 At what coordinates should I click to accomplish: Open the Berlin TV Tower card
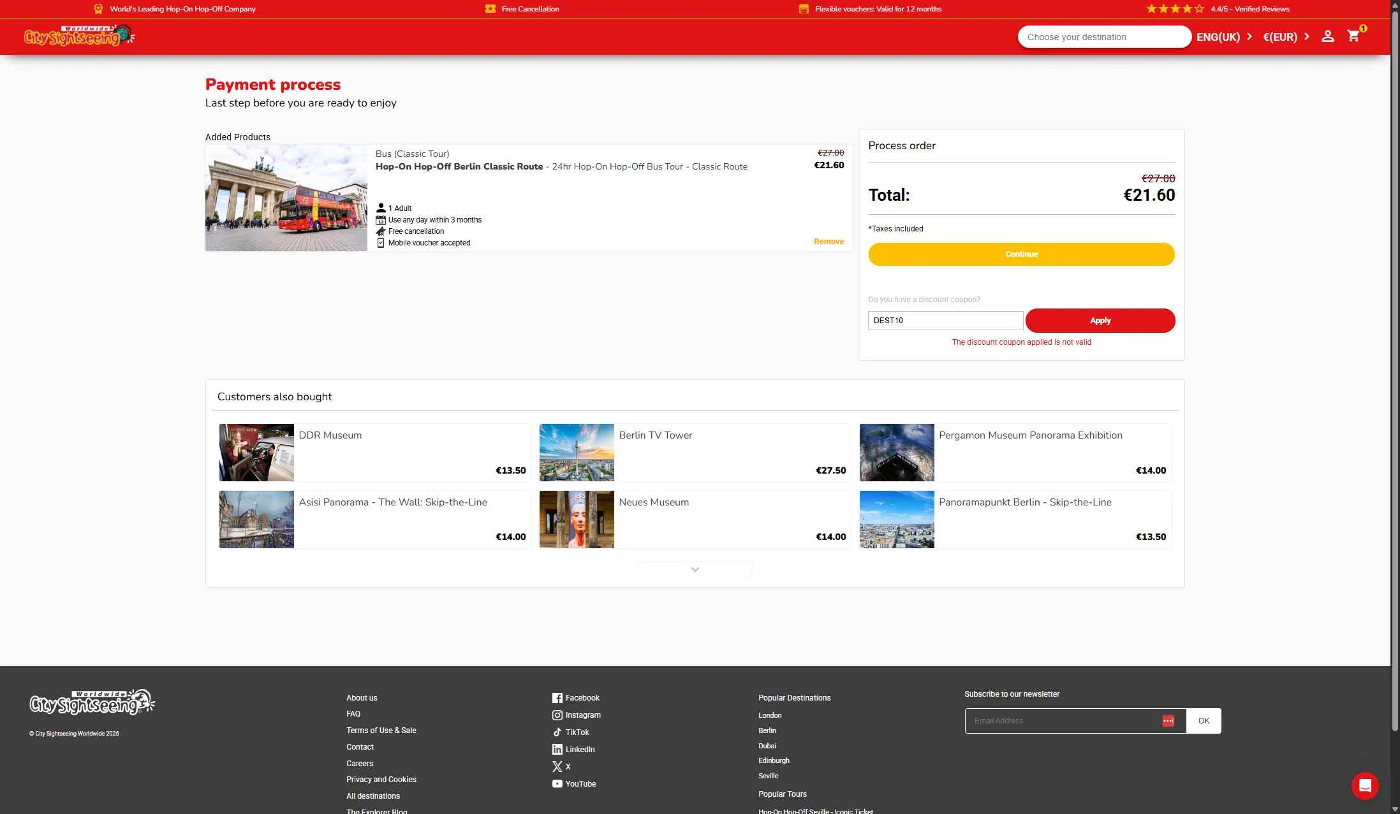pos(695,453)
